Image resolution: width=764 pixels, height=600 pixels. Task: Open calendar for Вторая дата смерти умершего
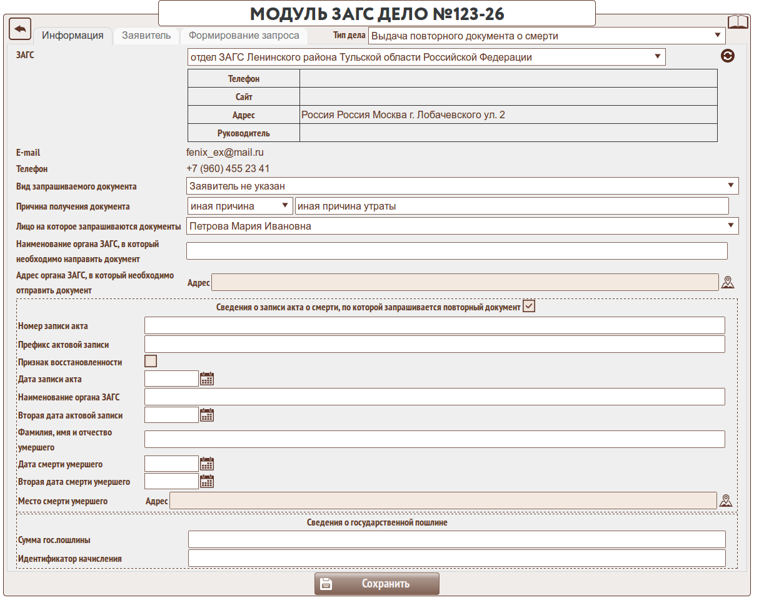click(207, 481)
